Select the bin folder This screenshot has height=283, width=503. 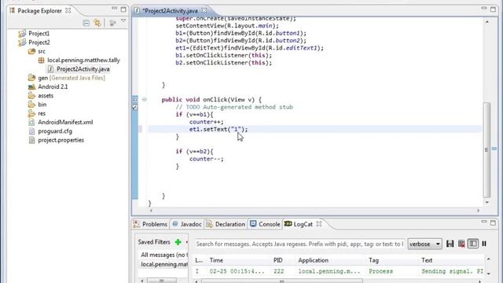[42, 105]
